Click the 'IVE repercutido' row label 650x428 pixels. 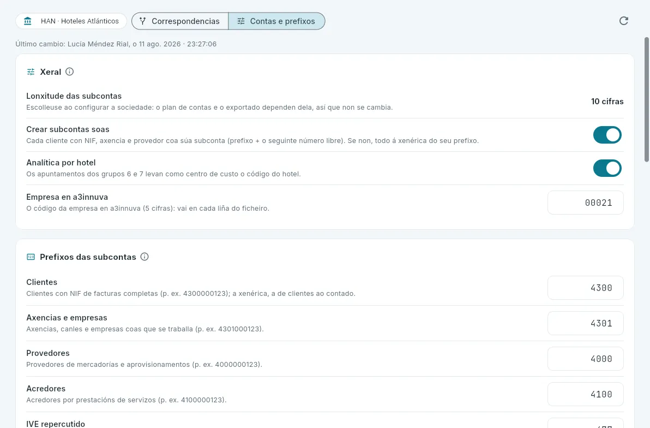coord(56,424)
